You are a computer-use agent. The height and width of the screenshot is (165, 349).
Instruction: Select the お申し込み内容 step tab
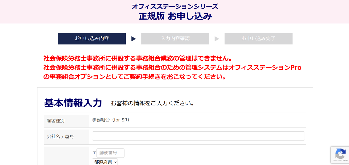(92, 39)
